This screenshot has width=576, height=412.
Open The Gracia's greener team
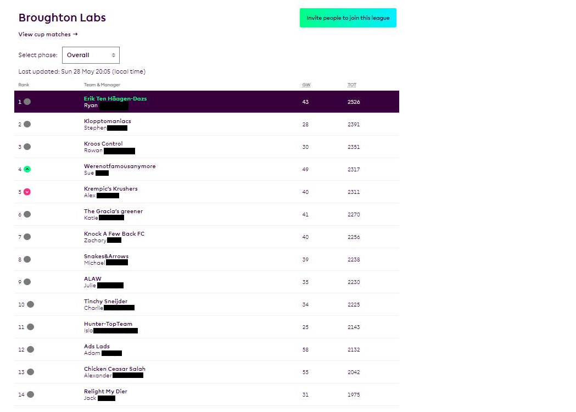(112, 211)
